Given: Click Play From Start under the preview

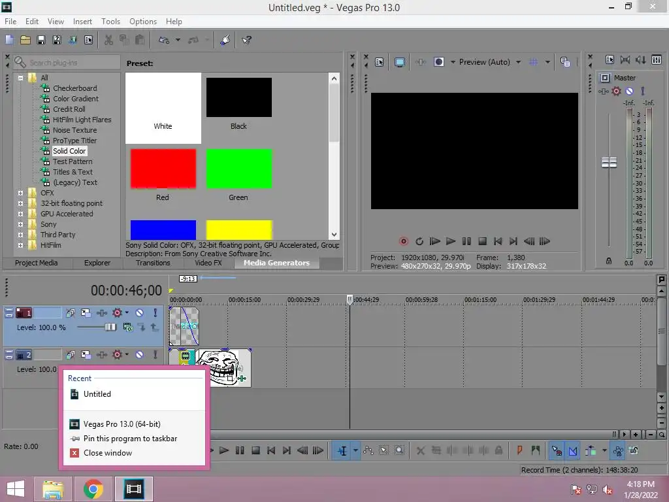Looking at the screenshot, I should tap(434, 241).
